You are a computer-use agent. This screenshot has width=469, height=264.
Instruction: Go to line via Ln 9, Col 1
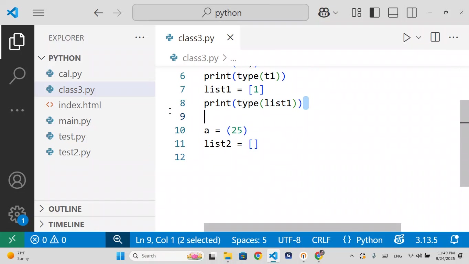178,240
